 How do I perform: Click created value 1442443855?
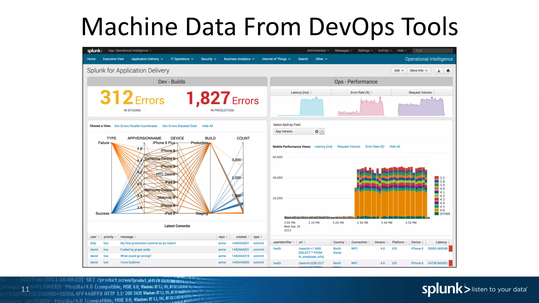tap(240, 262)
